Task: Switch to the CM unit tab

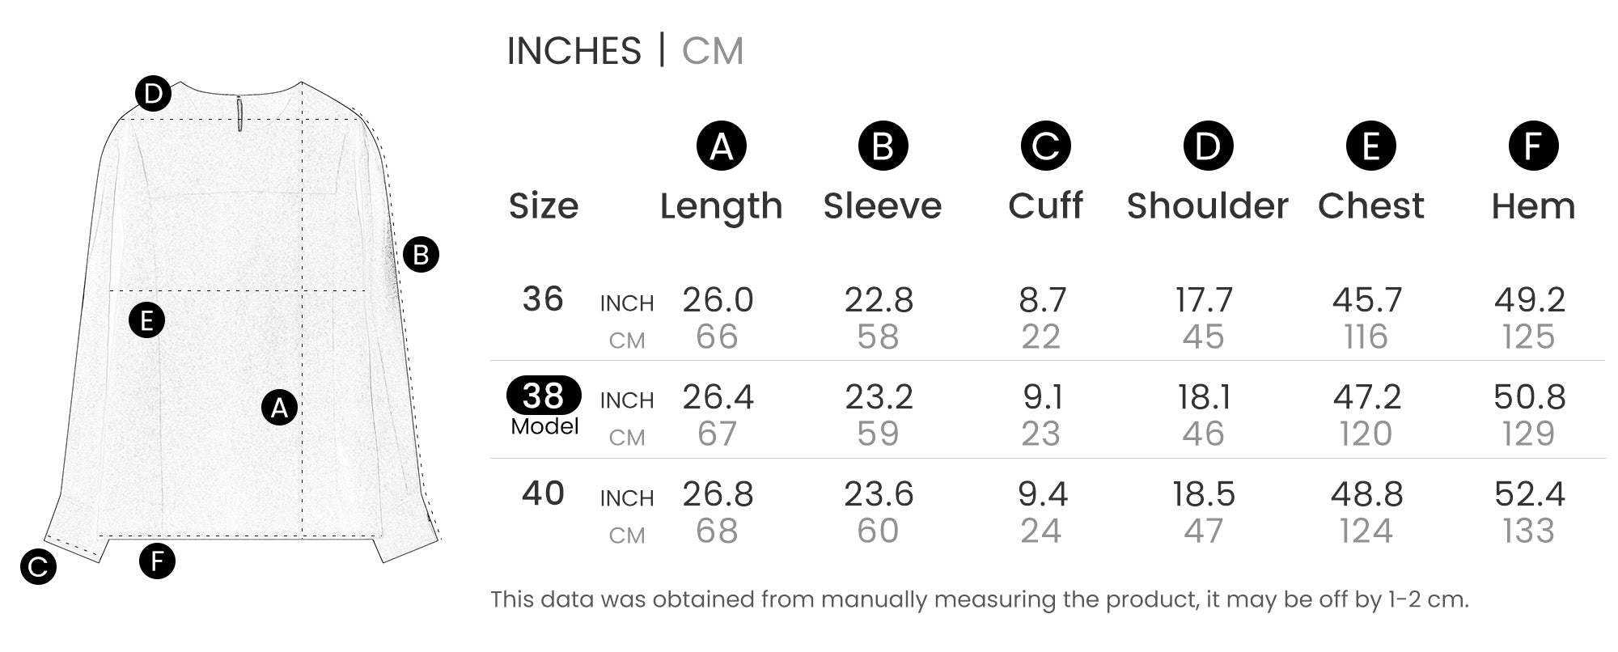Action: (x=712, y=51)
